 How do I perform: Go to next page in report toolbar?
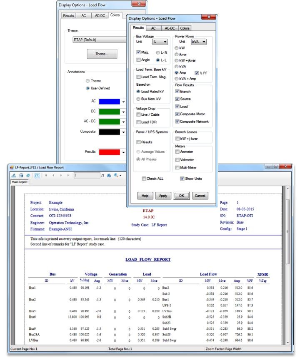tap(61, 175)
